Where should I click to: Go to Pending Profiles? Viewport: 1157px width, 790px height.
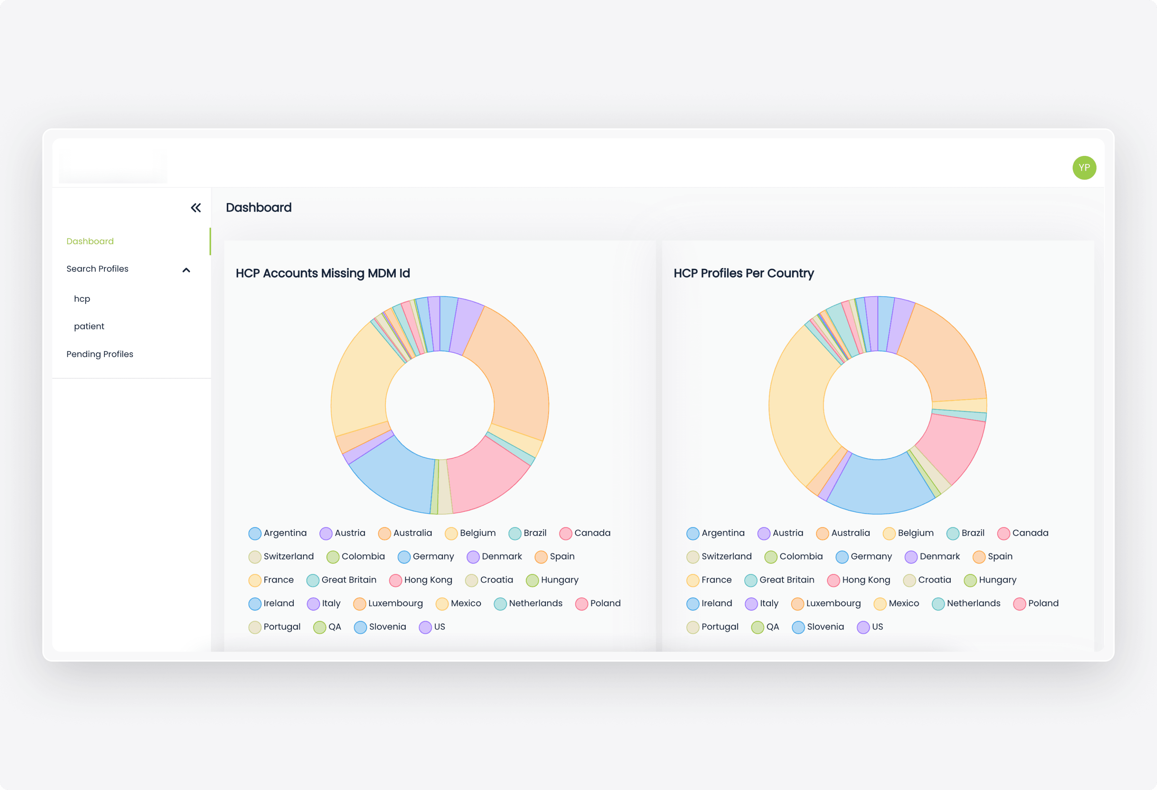[x=99, y=354]
